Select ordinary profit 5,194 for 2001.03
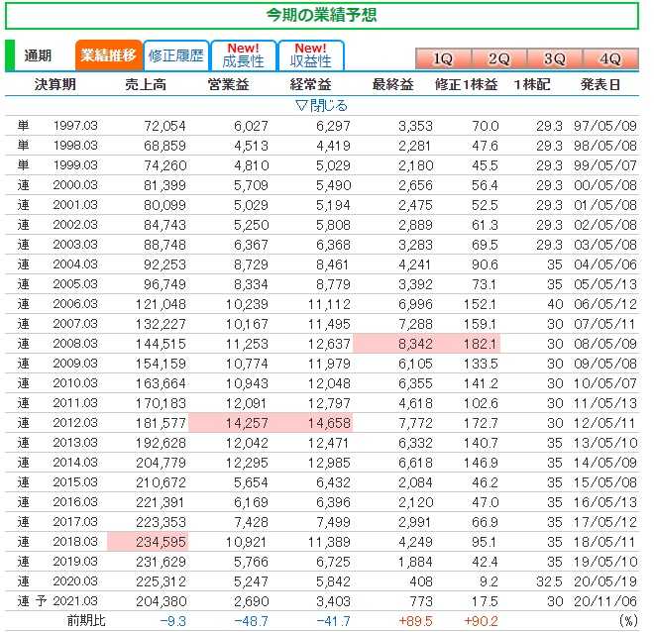The image size is (654, 632). point(333,205)
